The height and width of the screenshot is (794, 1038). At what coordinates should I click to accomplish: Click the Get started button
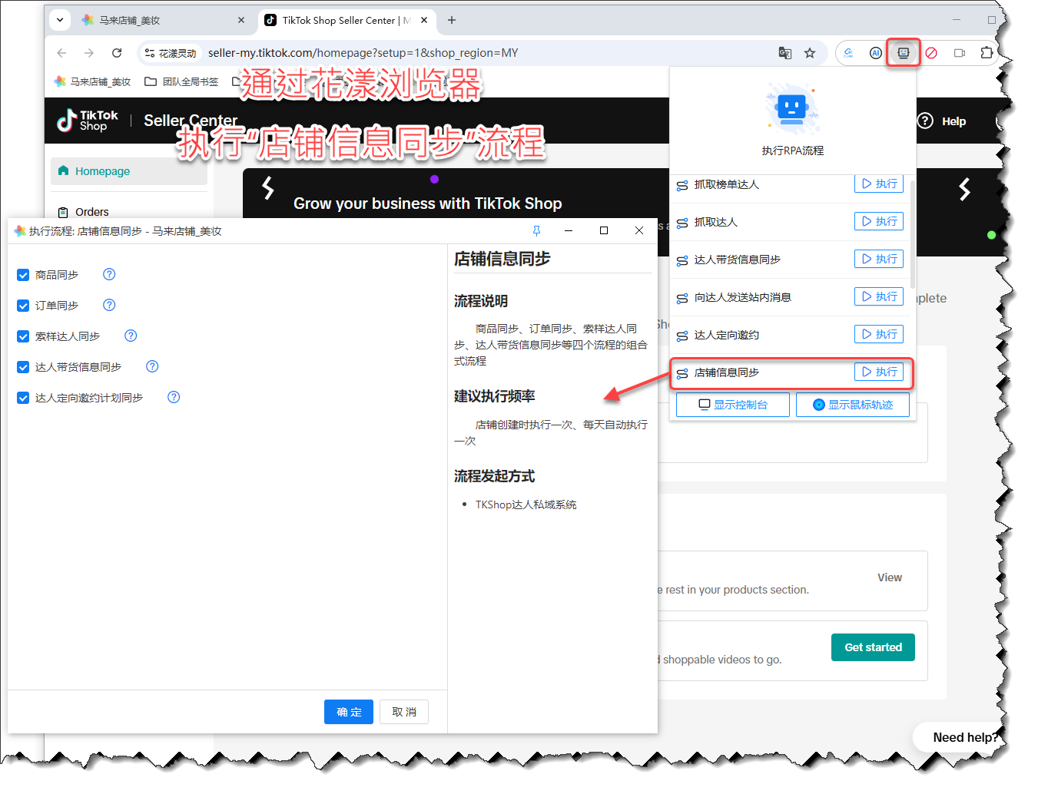click(x=873, y=647)
